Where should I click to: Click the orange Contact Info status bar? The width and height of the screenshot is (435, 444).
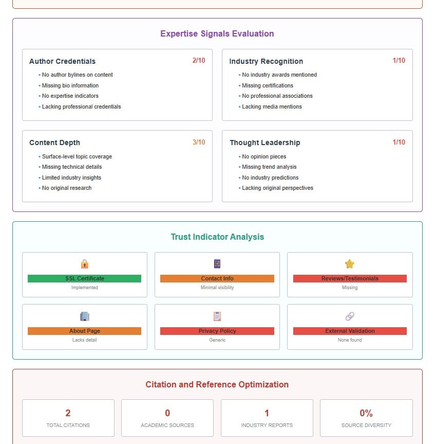(217, 278)
